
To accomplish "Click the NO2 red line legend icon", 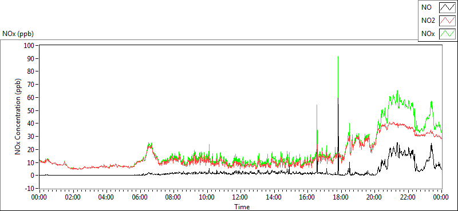I will [x=447, y=21].
